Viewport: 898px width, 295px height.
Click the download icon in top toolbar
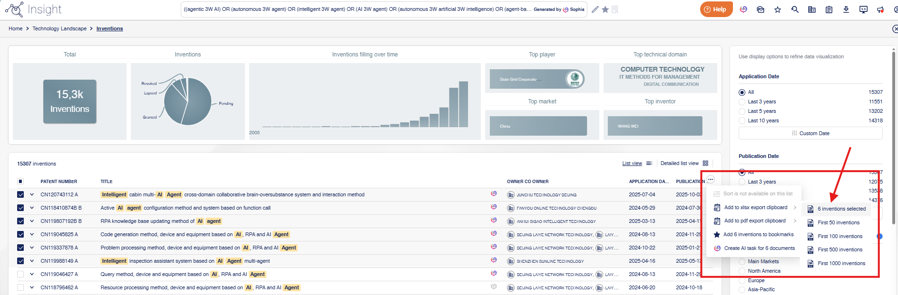tap(846, 9)
